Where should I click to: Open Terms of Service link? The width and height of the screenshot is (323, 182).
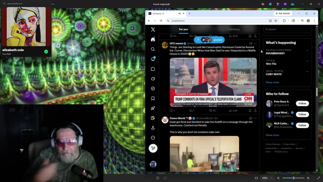click(x=273, y=144)
